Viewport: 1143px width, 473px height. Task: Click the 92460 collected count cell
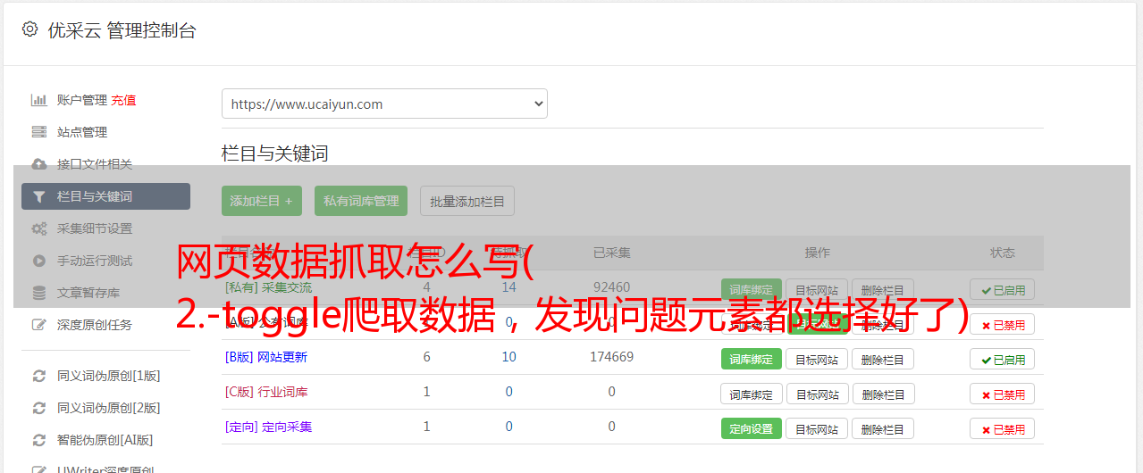coord(611,287)
